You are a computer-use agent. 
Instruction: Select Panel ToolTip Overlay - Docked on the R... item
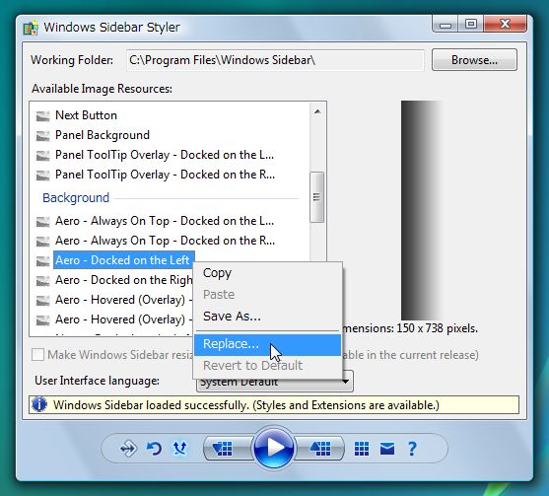coord(165,175)
